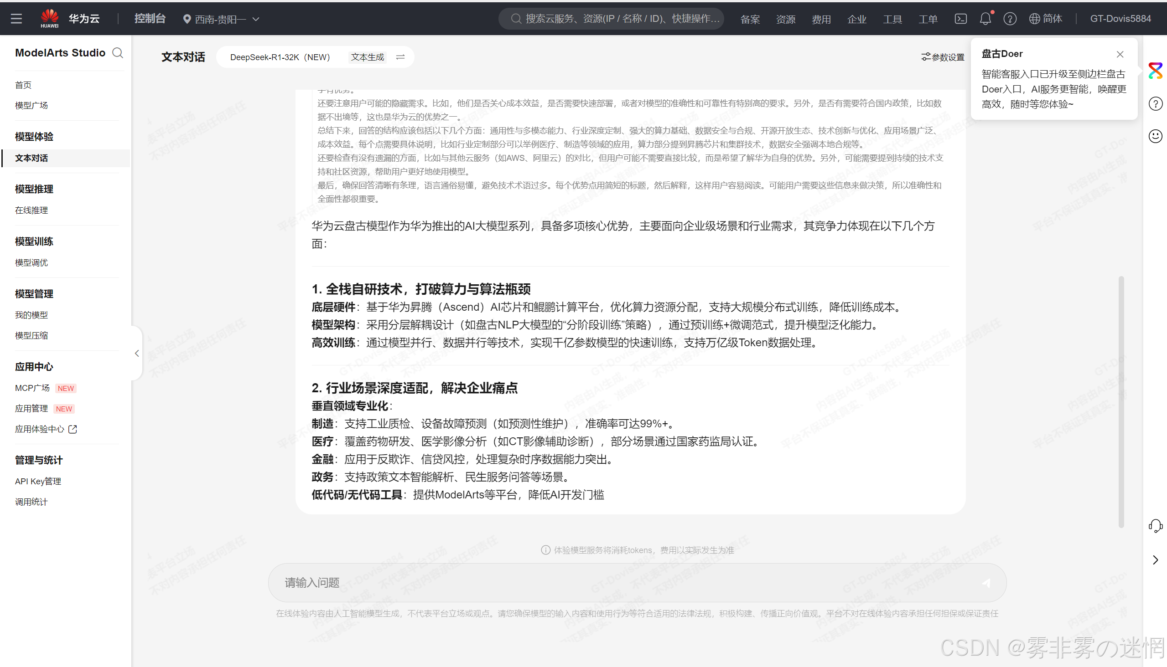Open 在线推理 in the sidebar

pyautogui.click(x=31, y=210)
